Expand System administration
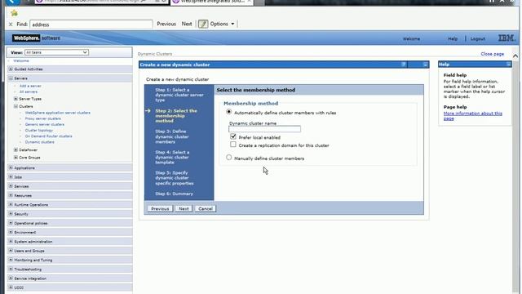The height and width of the screenshot is (294, 522). point(11,242)
